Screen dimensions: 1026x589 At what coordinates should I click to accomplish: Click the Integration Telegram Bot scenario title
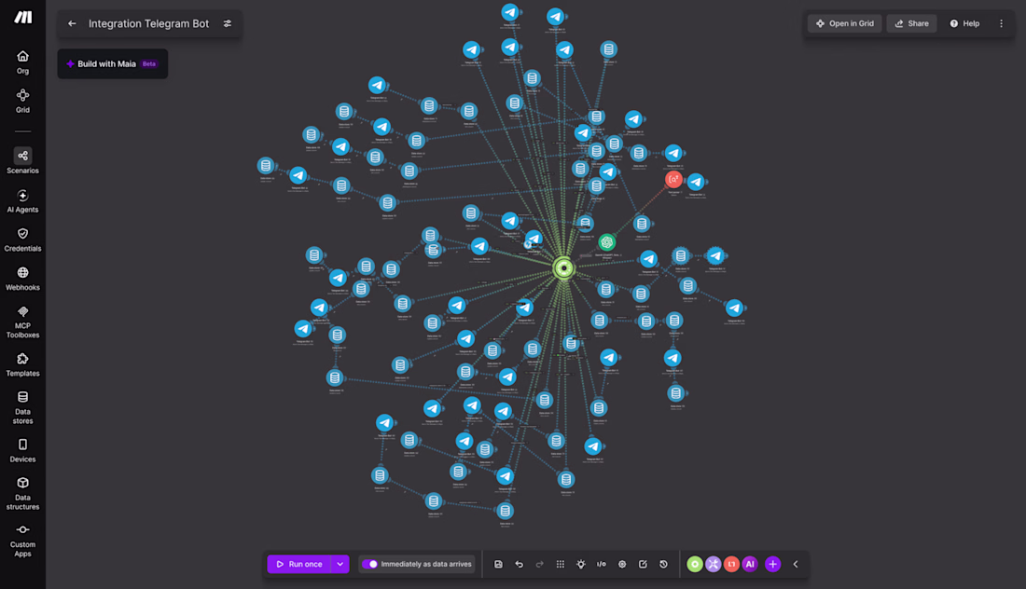pos(148,23)
